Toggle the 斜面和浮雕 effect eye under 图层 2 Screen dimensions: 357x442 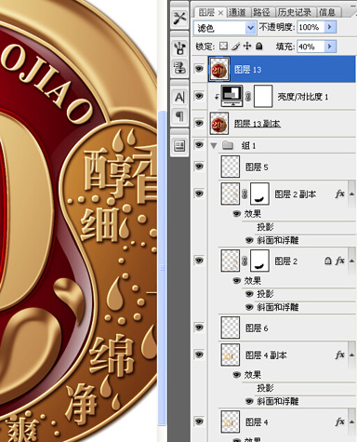click(x=249, y=307)
